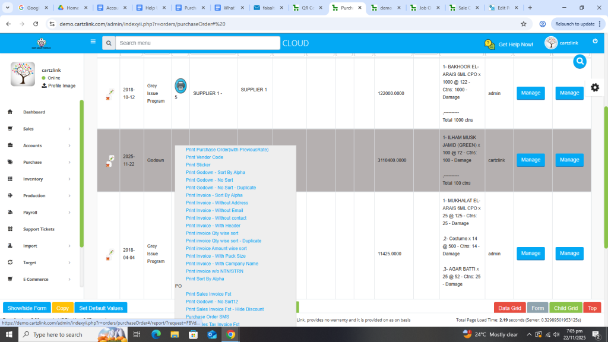
Task: Click the Search menu input field
Action: point(197,43)
